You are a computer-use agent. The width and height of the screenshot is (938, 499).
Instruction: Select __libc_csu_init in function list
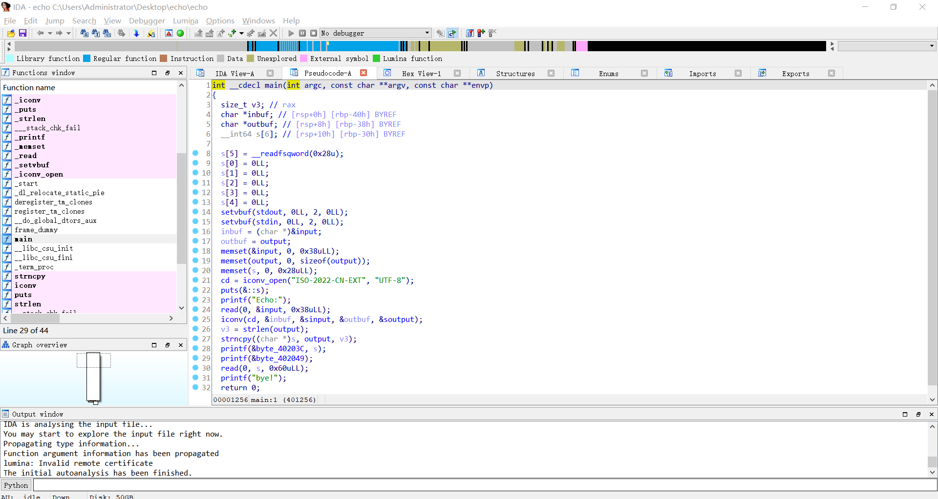pos(89,248)
